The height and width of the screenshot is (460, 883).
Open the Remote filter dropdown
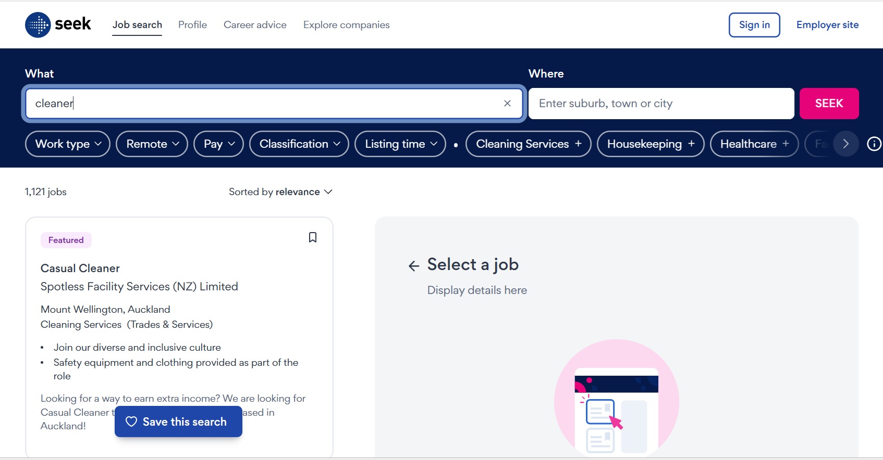coord(152,144)
